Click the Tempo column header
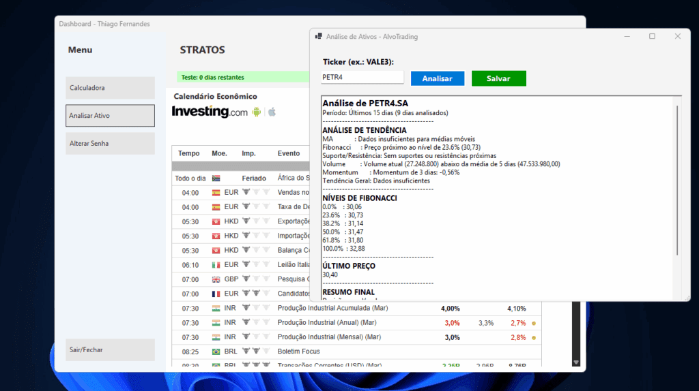Screen dimensions: 699x391 (188, 153)
